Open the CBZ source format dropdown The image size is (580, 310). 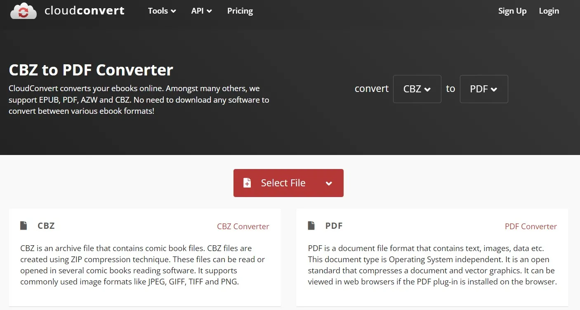click(x=417, y=89)
